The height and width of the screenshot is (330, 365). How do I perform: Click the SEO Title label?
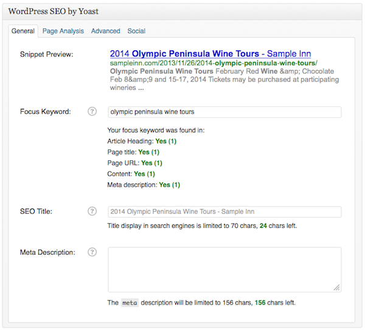36,211
